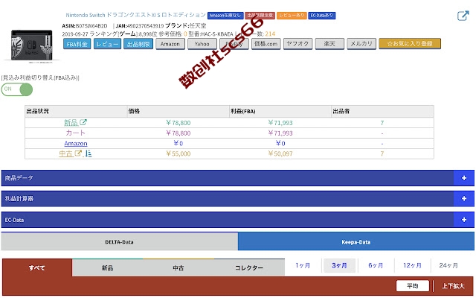Click the 出品制限注意 badge
This screenshot has width=476, height=298.
260,15
